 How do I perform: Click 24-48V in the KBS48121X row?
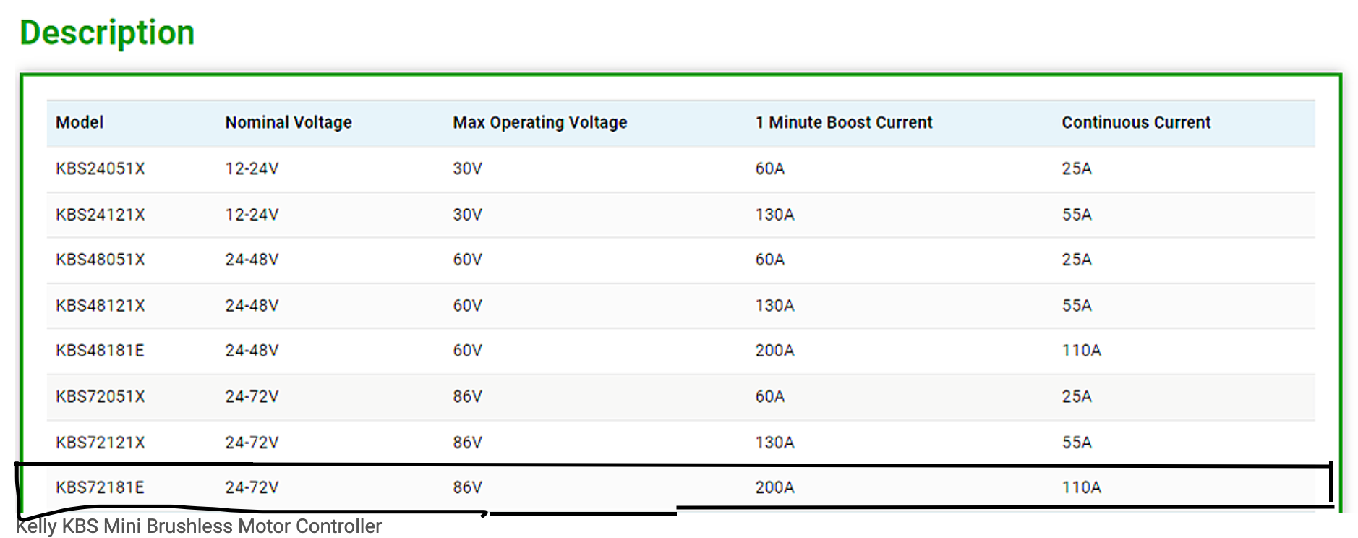252,306
